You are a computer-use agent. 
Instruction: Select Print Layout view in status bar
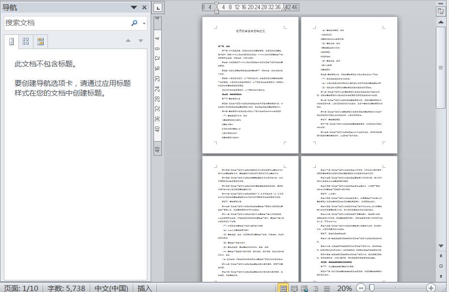click(283, 288)
